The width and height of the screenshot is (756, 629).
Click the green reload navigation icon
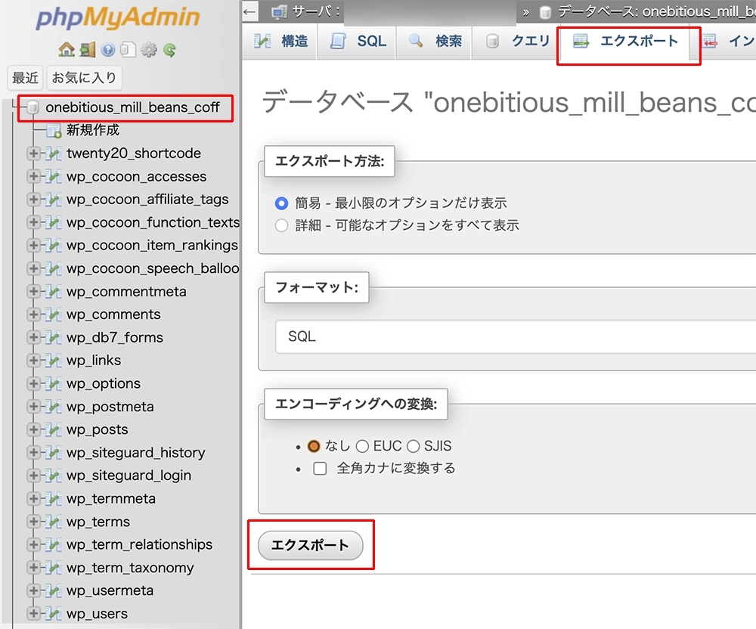[x=169, y=50]
